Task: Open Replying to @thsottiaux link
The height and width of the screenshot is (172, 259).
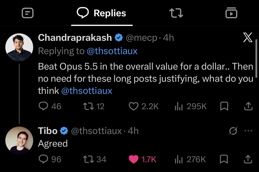Action: tap(112, 51)
